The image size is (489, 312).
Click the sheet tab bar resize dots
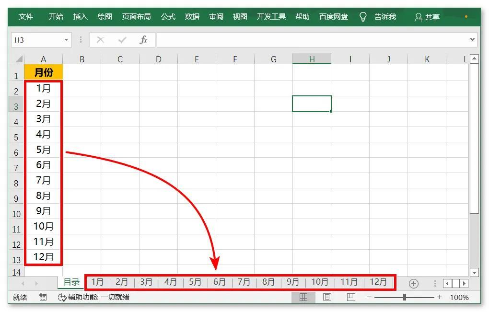coord(435,284)
